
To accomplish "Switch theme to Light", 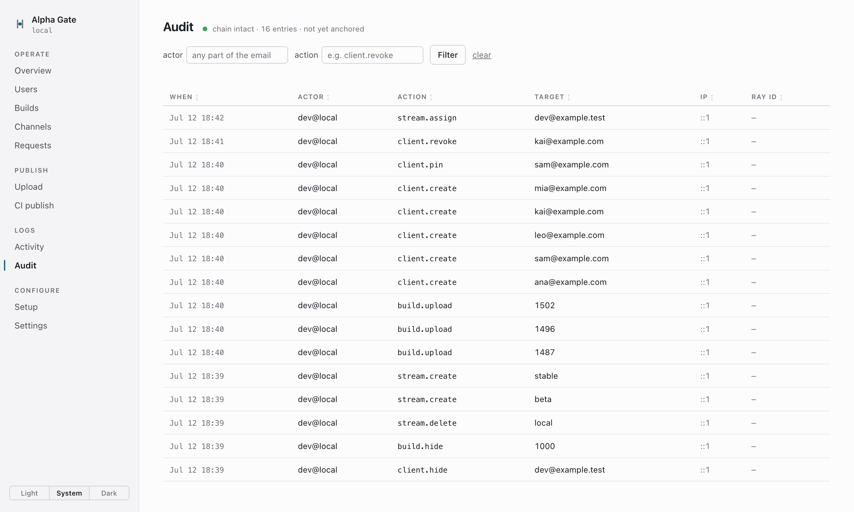I will [29, 493].
